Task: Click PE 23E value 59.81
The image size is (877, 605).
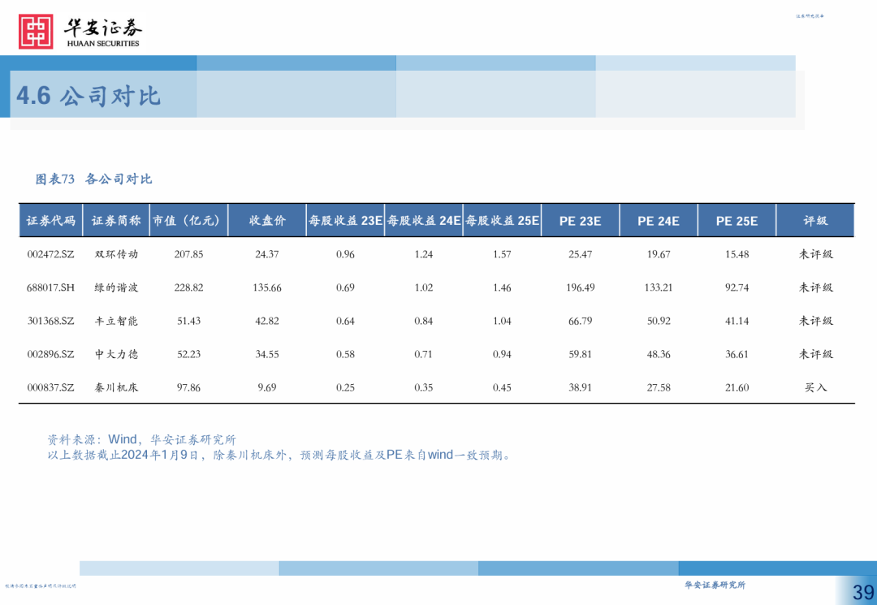Action: (x=580, y=354)
